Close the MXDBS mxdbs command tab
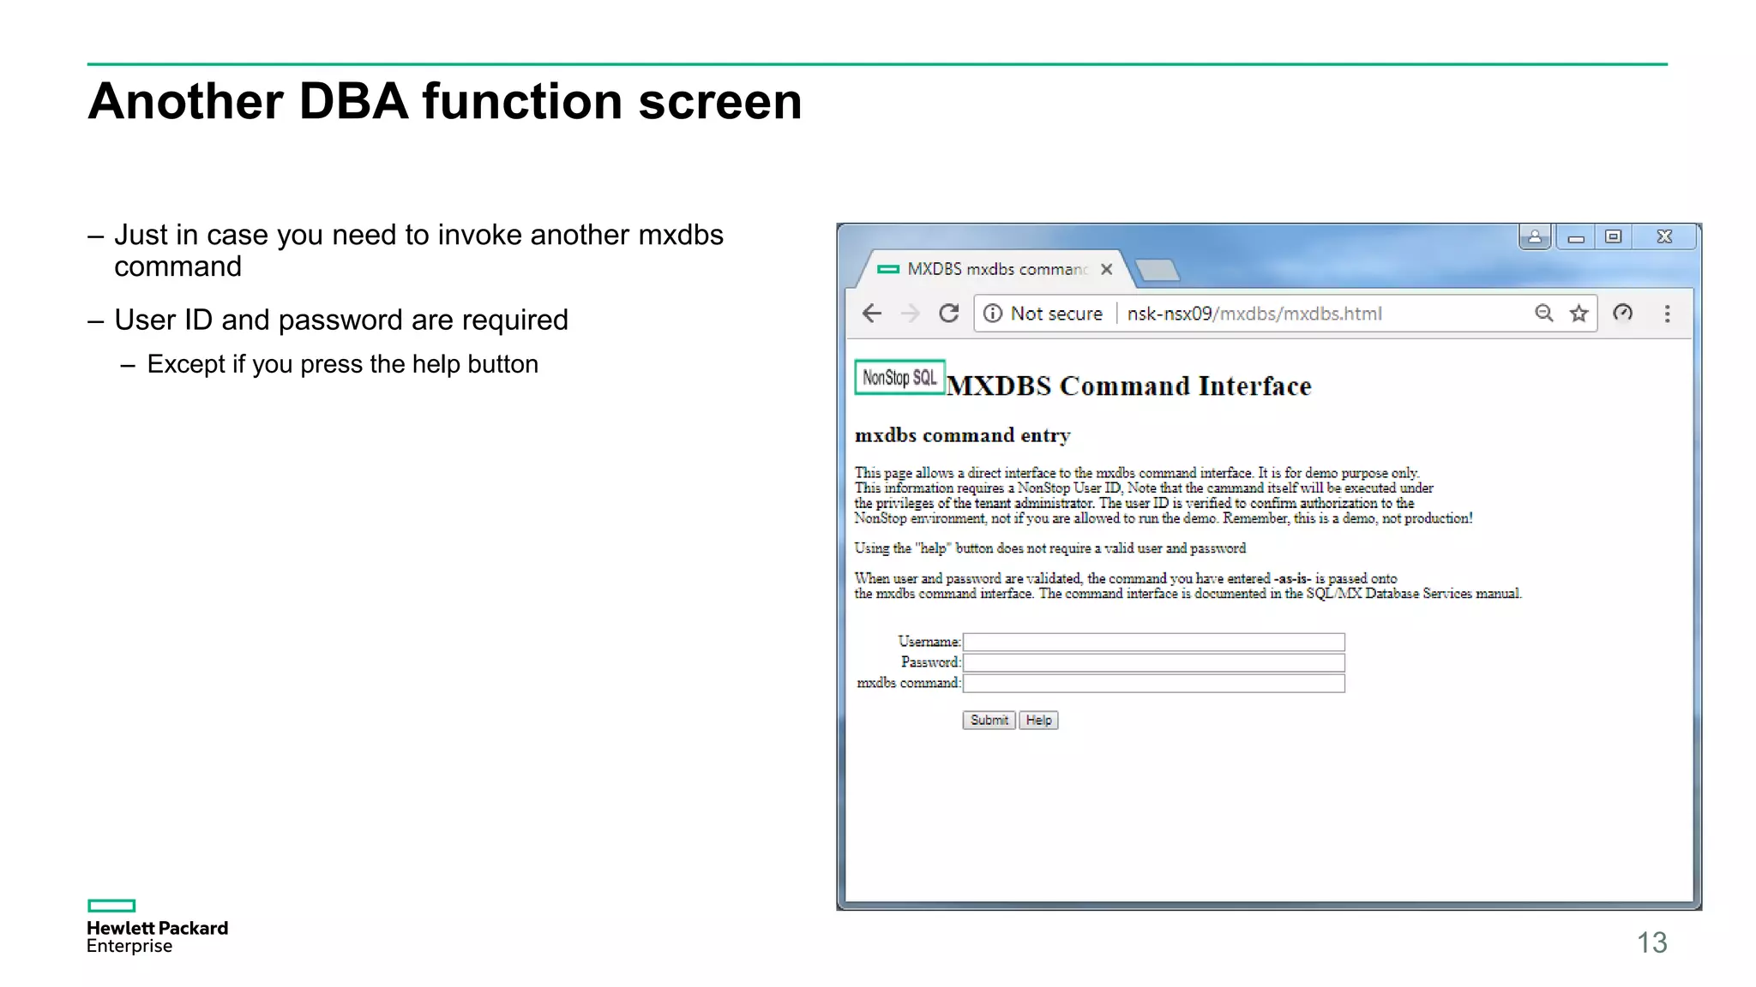This screenshot has width=1756, height=987. pyautogui.click(x=1107, y=269)
